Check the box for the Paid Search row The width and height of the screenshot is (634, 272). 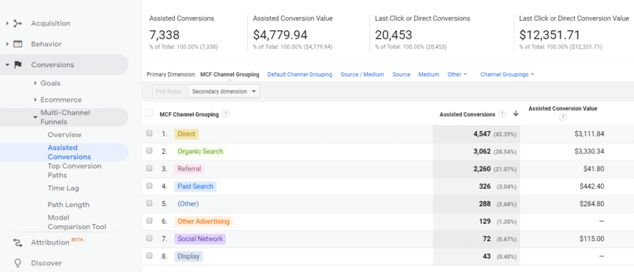point(149,186)
